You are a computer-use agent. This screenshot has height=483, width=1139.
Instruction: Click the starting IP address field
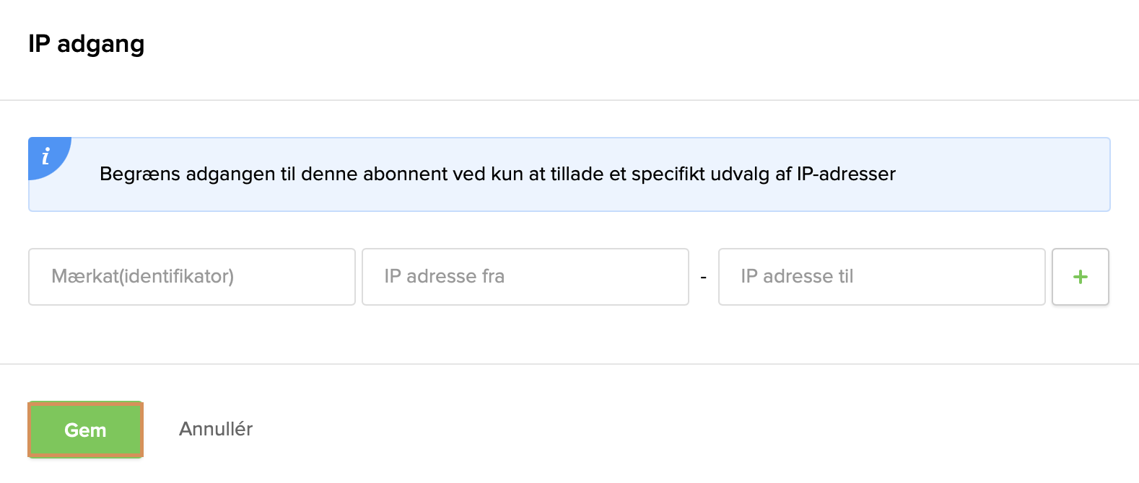coord(525,277)
